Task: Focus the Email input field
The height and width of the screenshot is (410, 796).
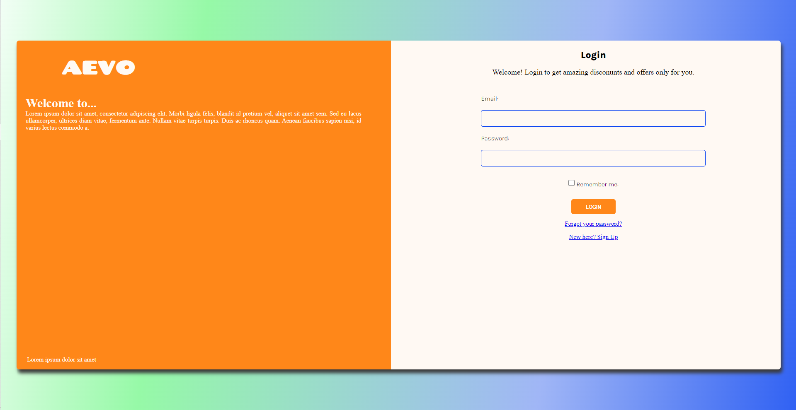Action: point(593,118)
